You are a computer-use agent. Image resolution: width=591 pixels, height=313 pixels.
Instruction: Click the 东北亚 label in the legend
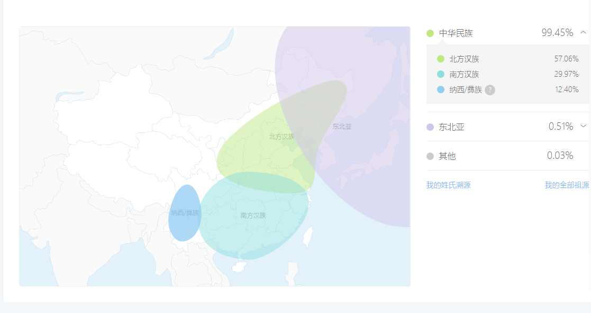(451, 127)
